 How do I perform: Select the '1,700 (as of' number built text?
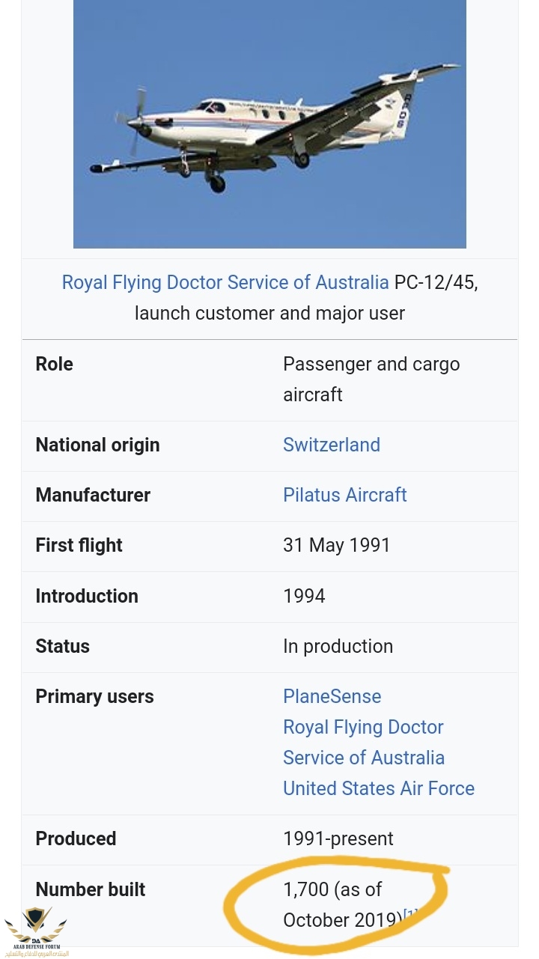pyautogui.click(x=332, y=889)
